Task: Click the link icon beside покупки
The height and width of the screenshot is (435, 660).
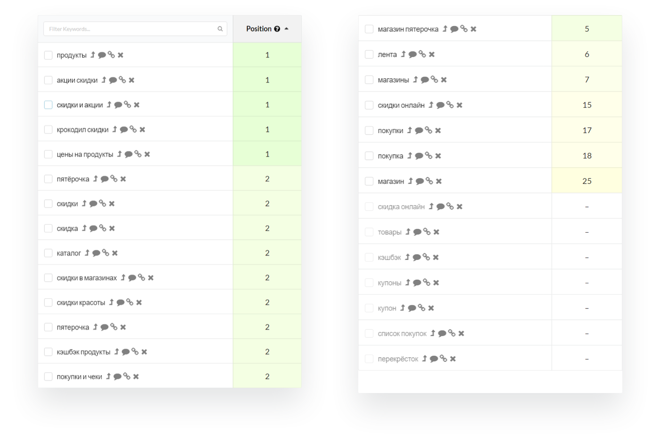Action: pyautogui.click(x=429, y=130)
